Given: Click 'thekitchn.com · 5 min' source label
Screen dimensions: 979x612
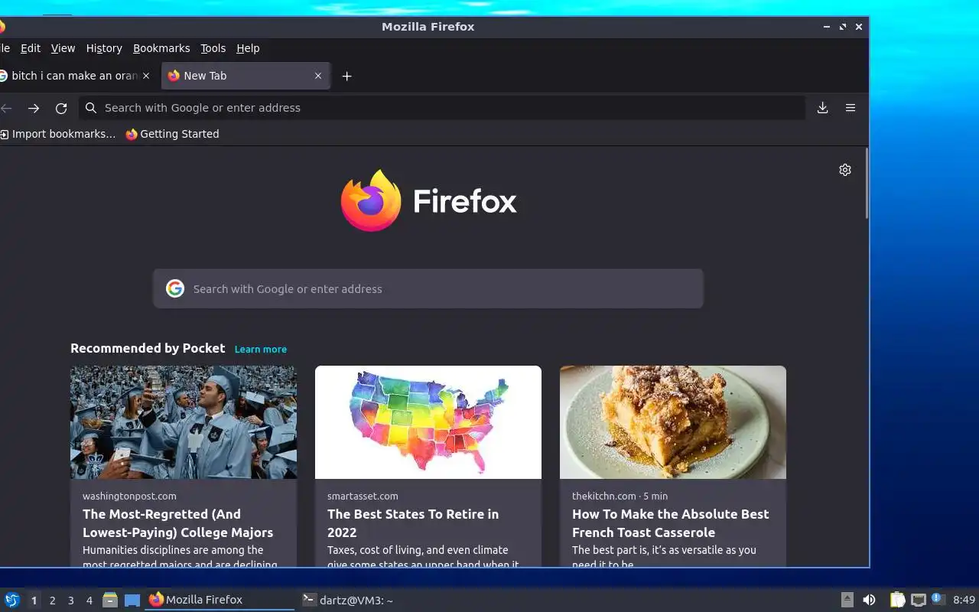Looking at the screenshot, I should 620,496.
